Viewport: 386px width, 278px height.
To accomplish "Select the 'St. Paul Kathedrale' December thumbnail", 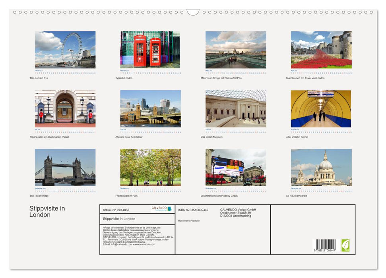I will [320, 167].
